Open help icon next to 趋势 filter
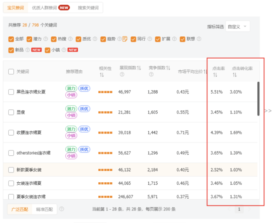The image size is (274, 223). 119,39
